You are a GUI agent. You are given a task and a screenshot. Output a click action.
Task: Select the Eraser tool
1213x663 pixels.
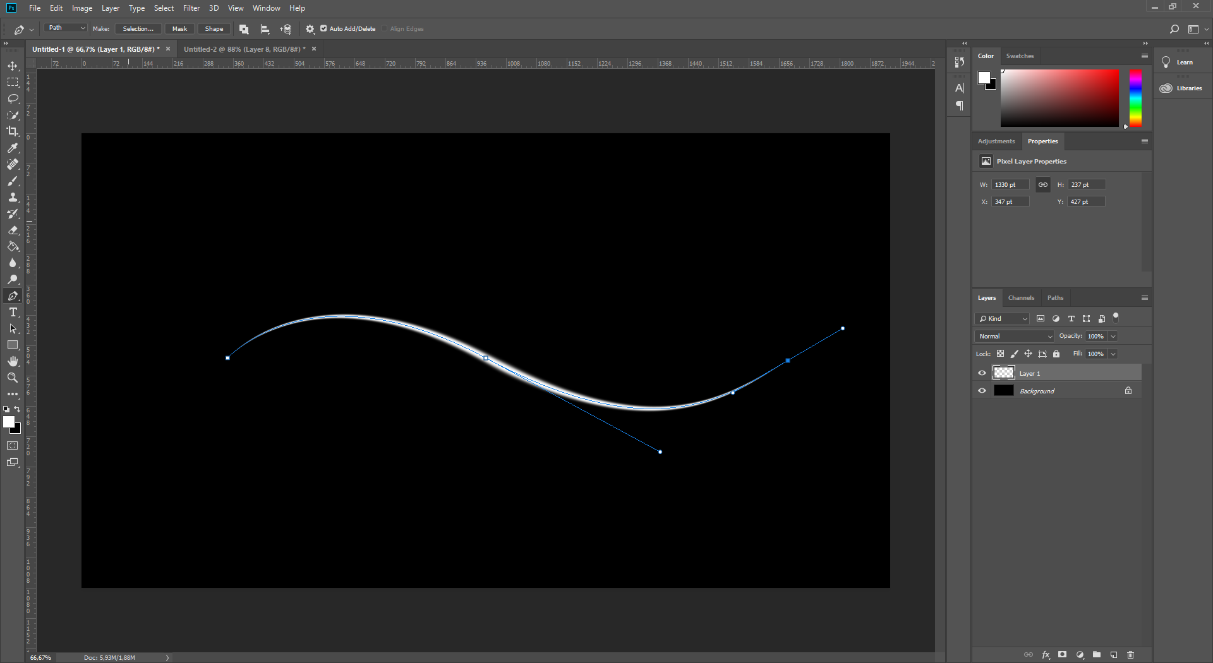(13, 230)
